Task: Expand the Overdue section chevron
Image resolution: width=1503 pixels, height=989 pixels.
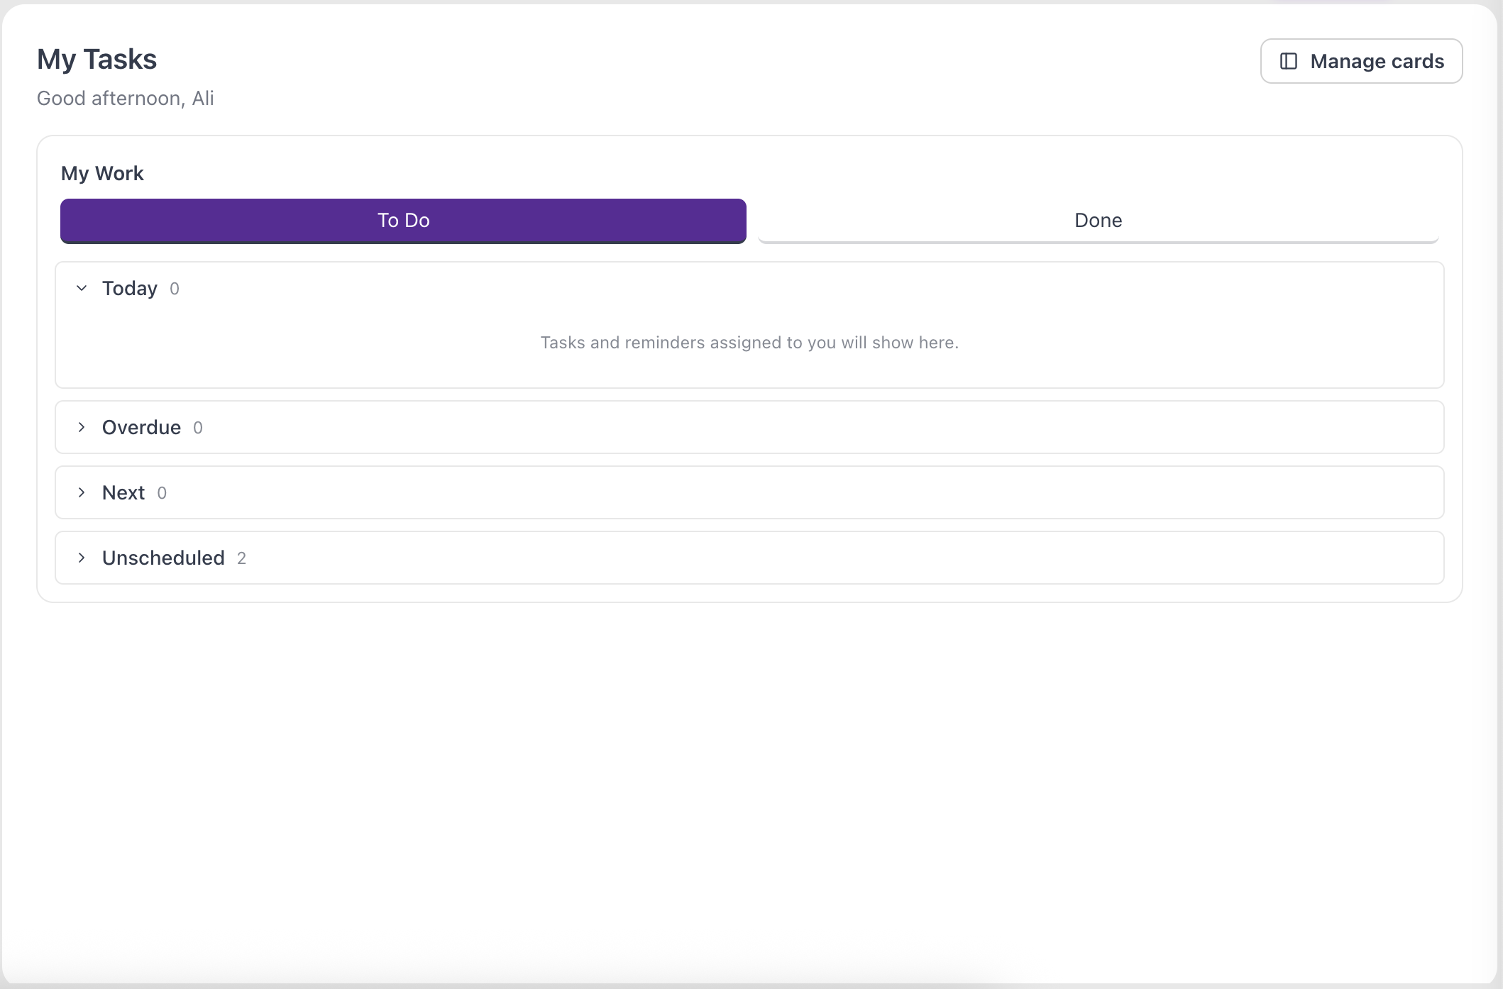Action: tap(82, 427)
